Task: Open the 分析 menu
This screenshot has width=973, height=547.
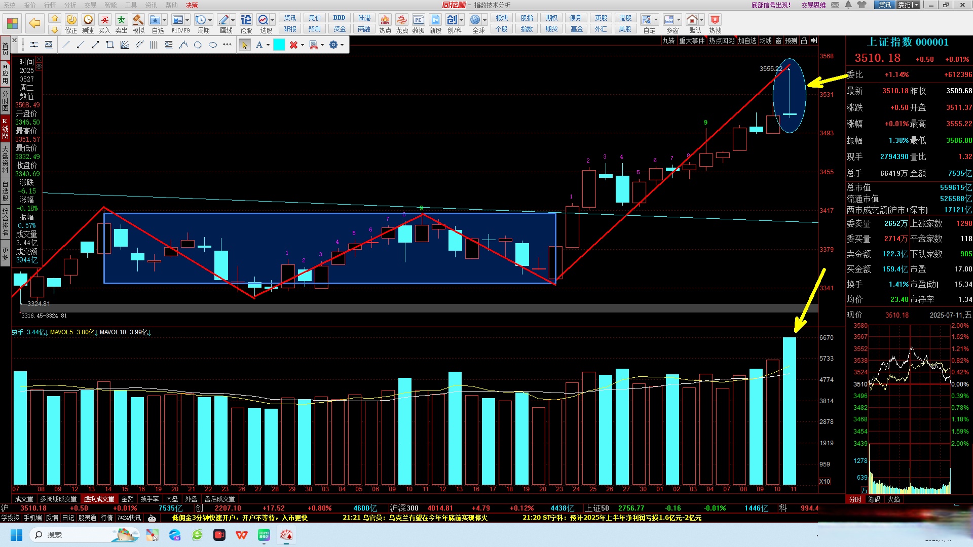Action: tap(70, 5)
